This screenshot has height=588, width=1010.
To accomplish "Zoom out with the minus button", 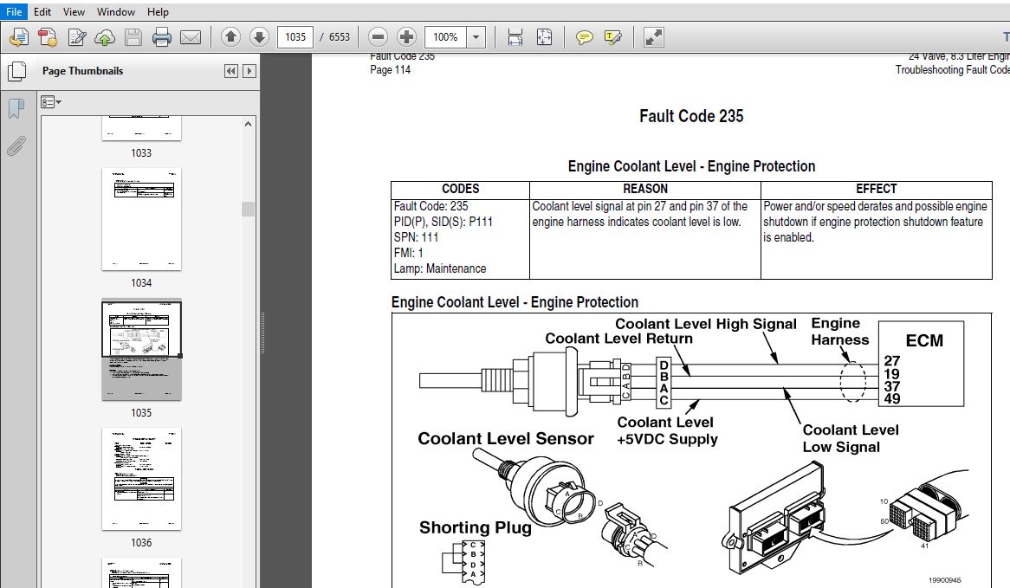I will click(x=379, y=36).
